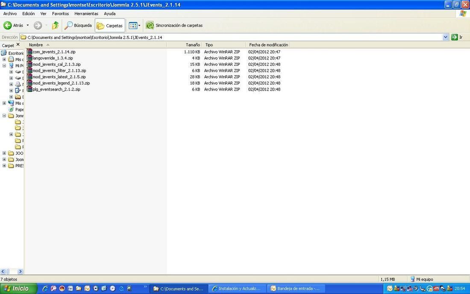Select the langoverride_1.3.4.zip archive icon
Image resolution: width=470 pixels, height=294 pixels.
(29, 58)
